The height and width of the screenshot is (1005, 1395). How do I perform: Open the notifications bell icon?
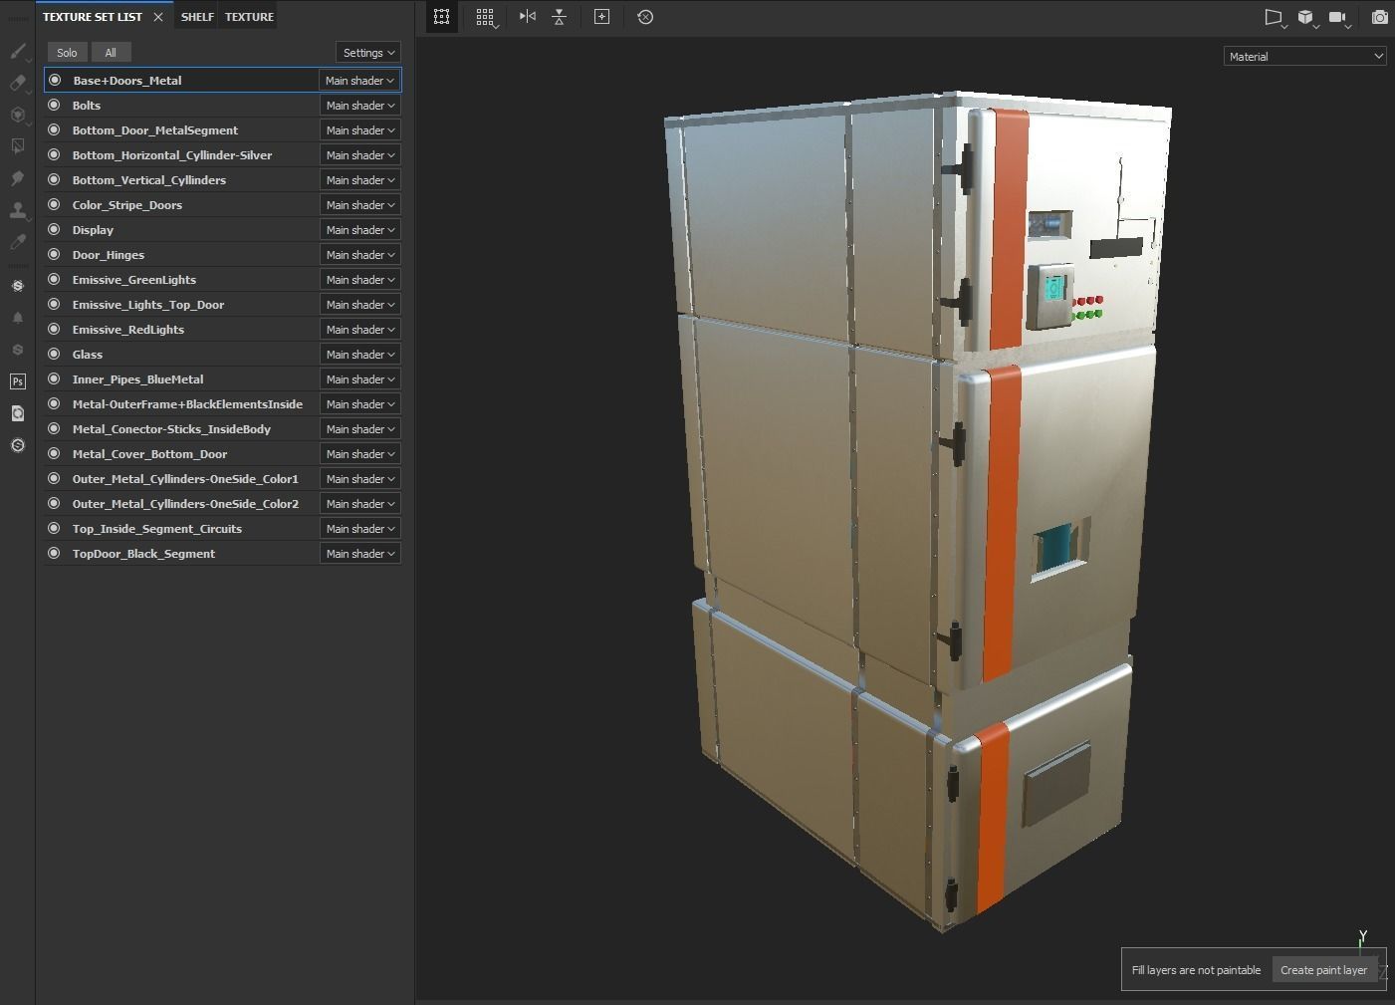pos(18,318)
